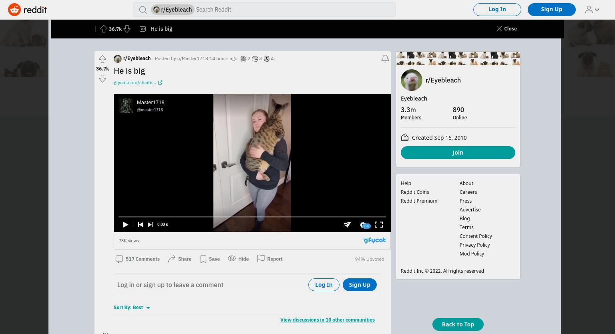Click the @master1718 handle in the video

tap(150, 110)
